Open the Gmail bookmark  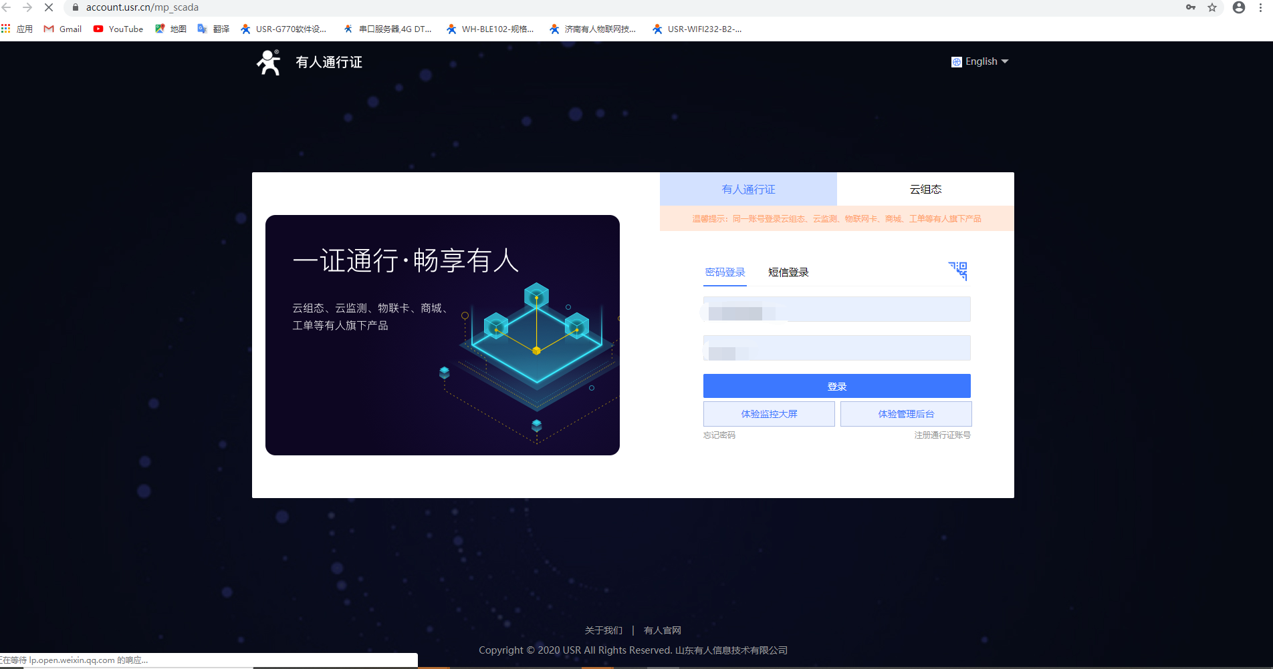[x=63, y=29]
